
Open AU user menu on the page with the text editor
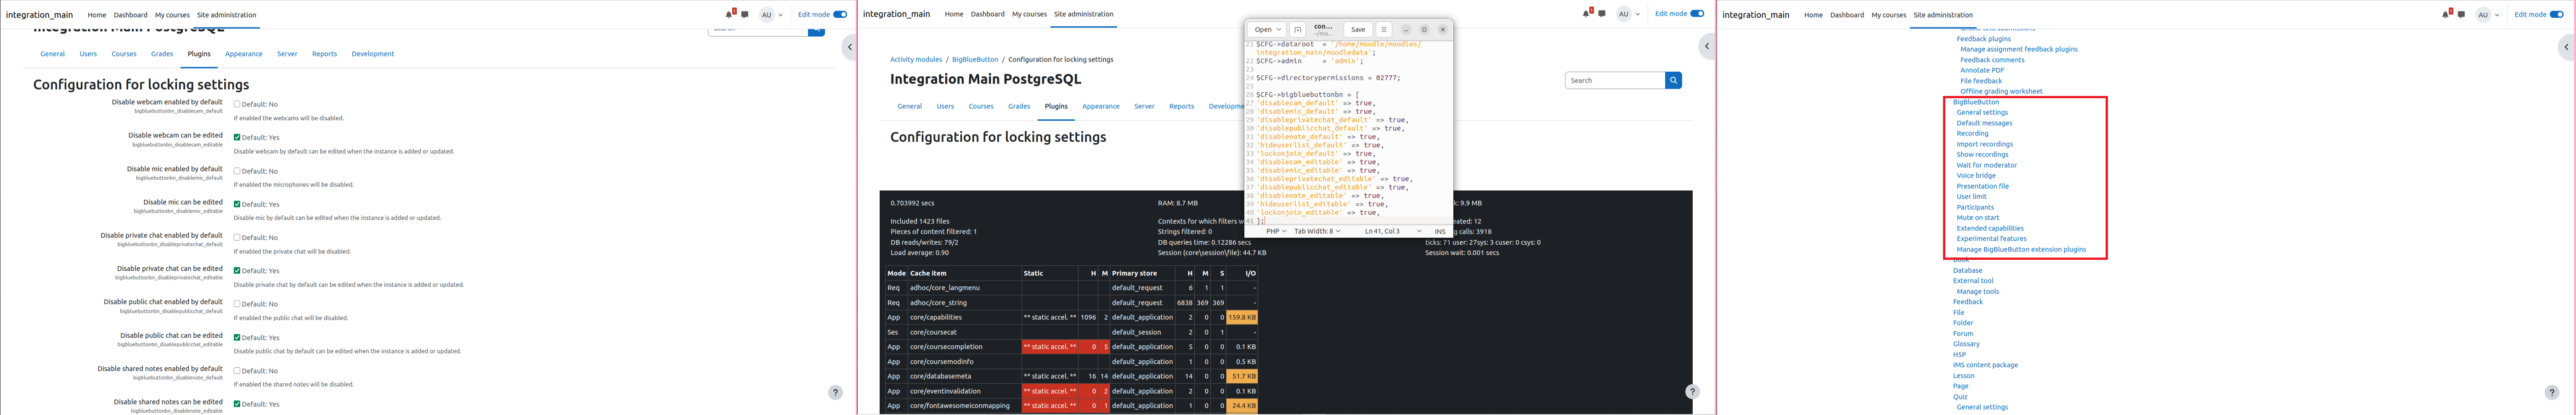[x=1628, y=14]
